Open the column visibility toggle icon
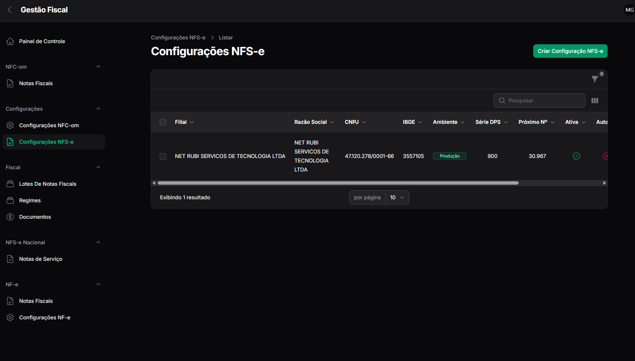 point(595,101)
